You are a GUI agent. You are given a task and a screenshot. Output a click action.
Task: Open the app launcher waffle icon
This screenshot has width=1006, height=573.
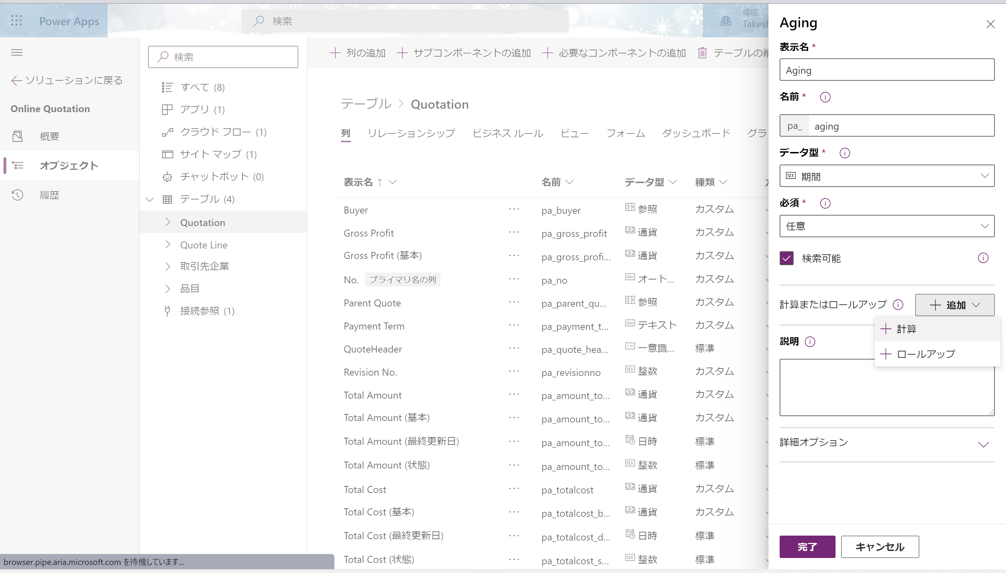[x=16, y=21]
